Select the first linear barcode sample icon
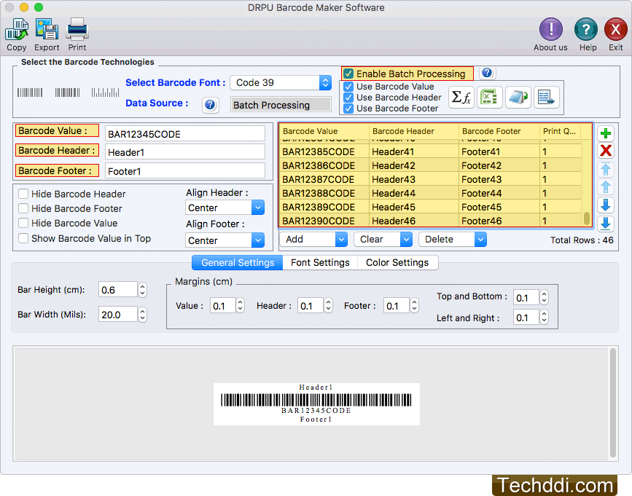The width and height of the screenshot is (632, 496). (30, 92)
